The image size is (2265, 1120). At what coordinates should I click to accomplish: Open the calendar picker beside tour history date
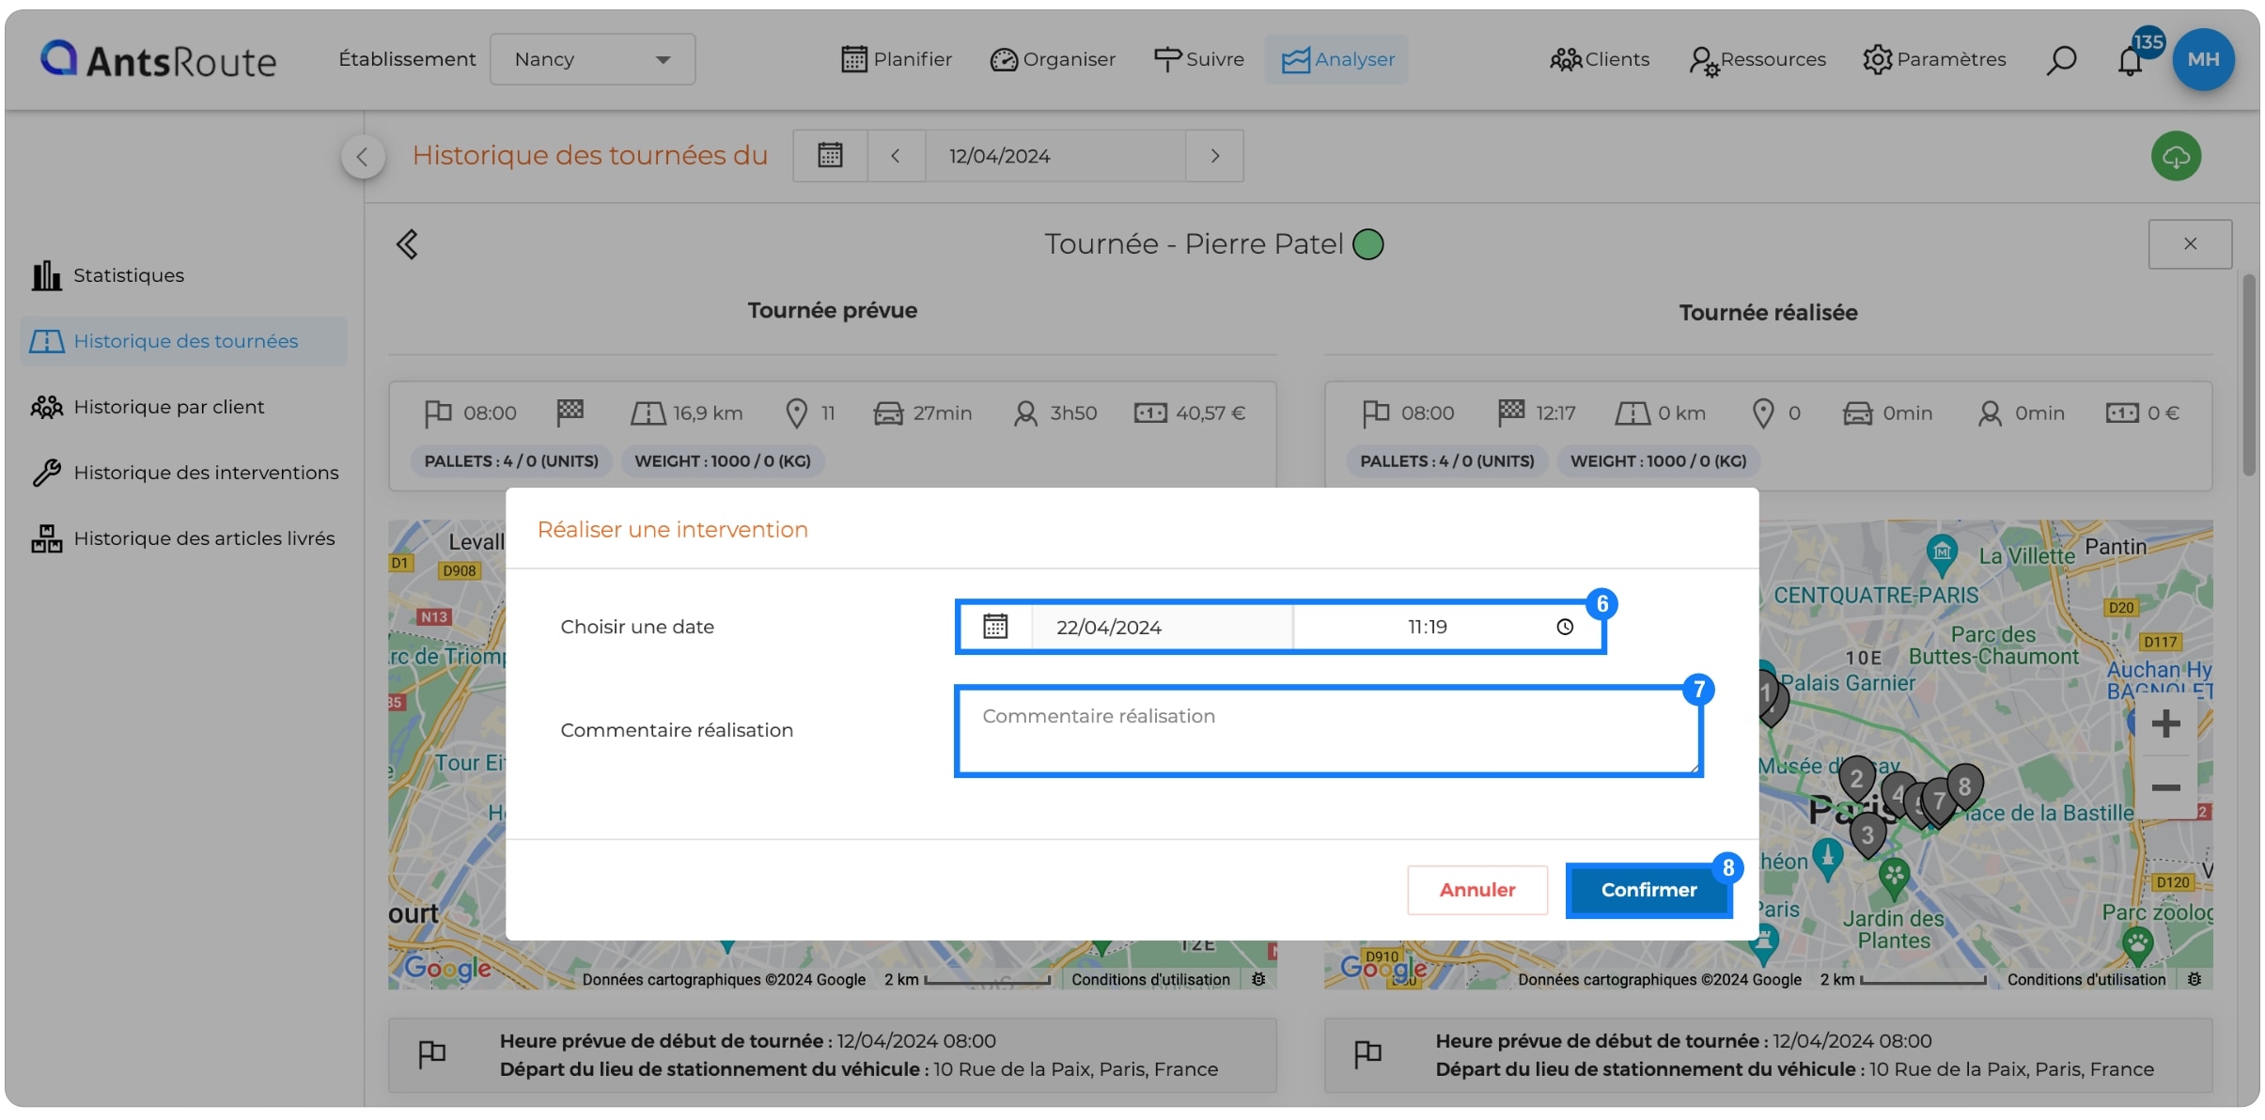tap(830, 155)
